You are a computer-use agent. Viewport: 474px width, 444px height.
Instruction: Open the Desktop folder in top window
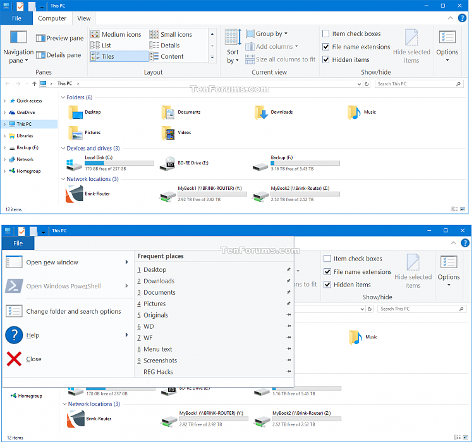[x=85, y=113]
